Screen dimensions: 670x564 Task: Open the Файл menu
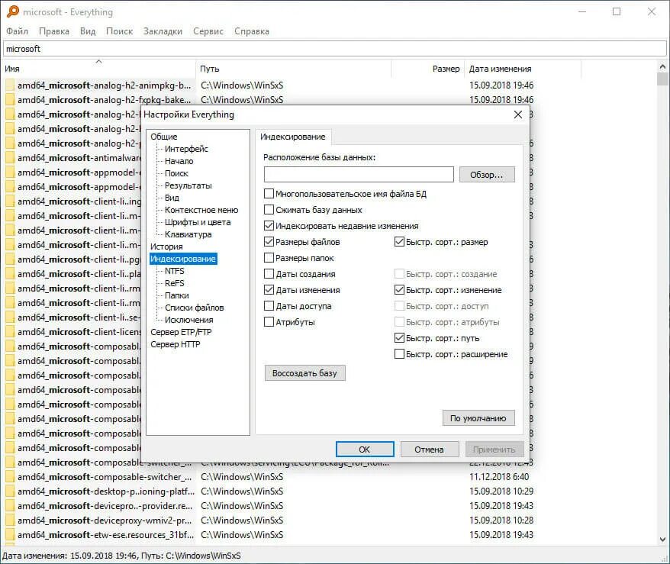(x=17, y=31)
